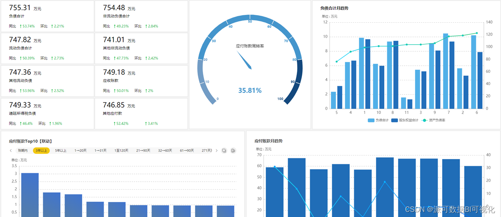The width and height of the screenshot is (501, 217).
Task: Click the 负债合计月趋势 chart title
Action: tap(334, 8)
